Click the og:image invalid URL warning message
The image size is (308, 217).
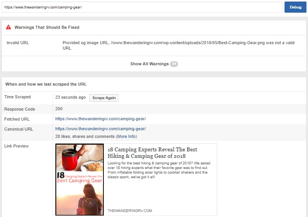click(178, 45)
